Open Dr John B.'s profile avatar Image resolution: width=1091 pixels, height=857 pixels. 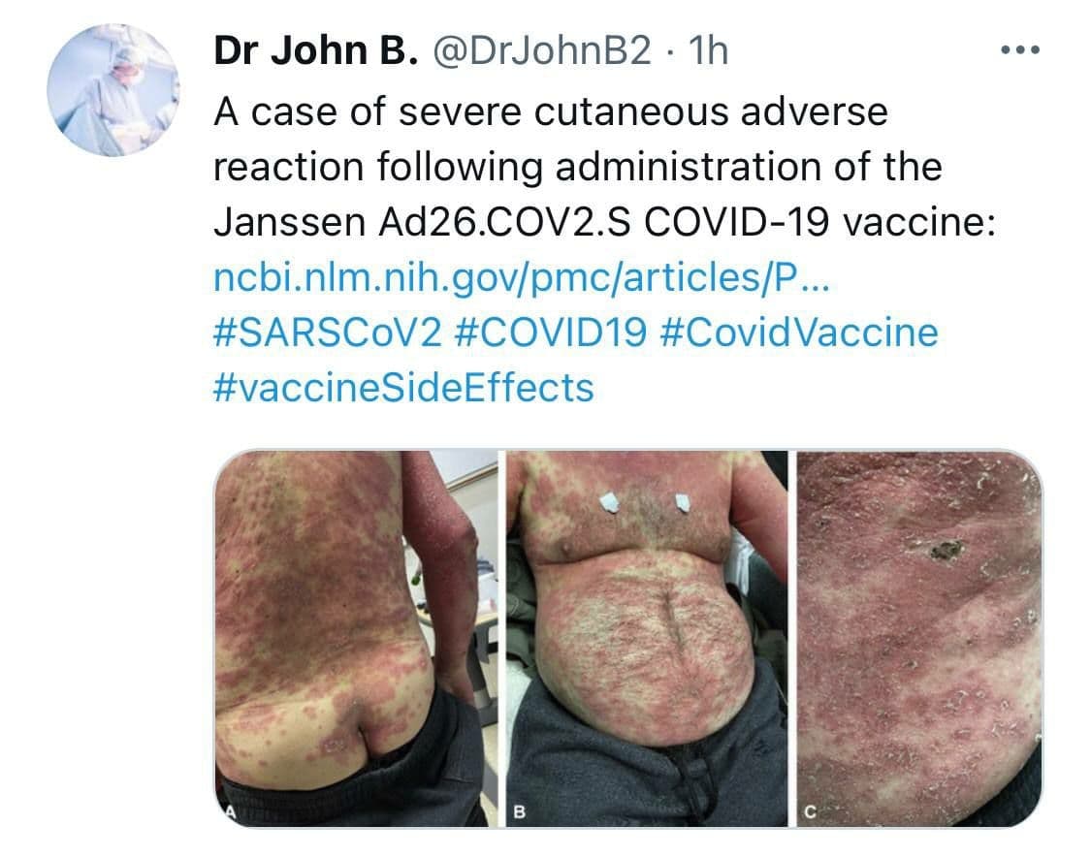[113, 90]
